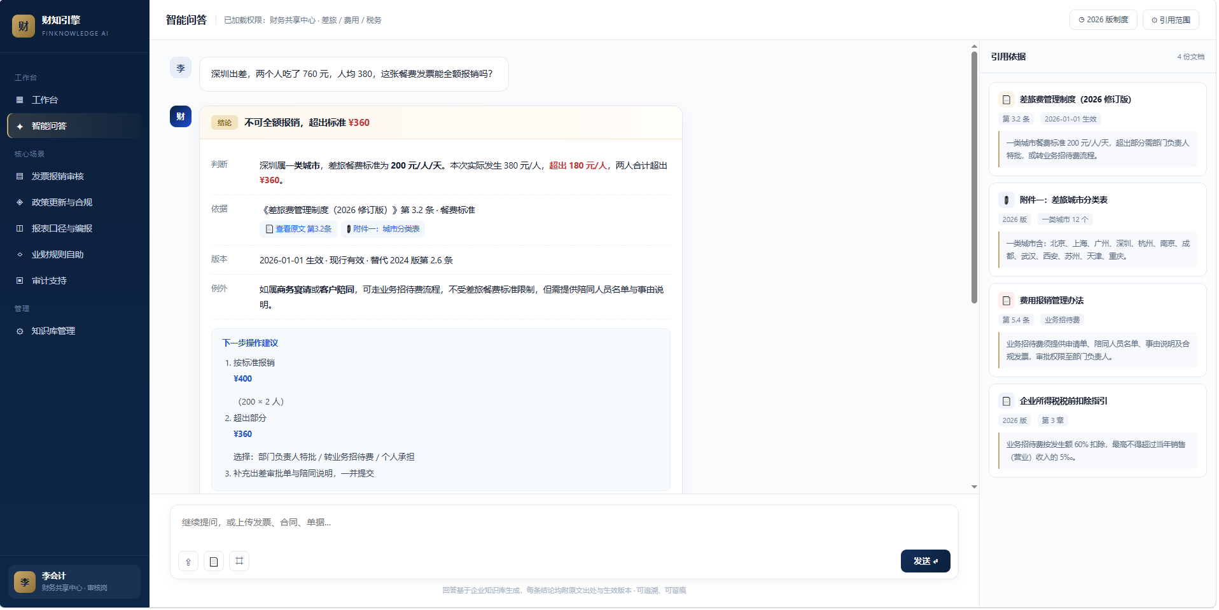This screenshot has height=610, width=1219.
Task: Select 智能问答 in the sidebar
Action: [x=74, y=126]
